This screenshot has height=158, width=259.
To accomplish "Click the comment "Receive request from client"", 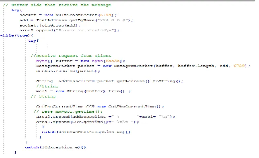I will pos(71,56).
